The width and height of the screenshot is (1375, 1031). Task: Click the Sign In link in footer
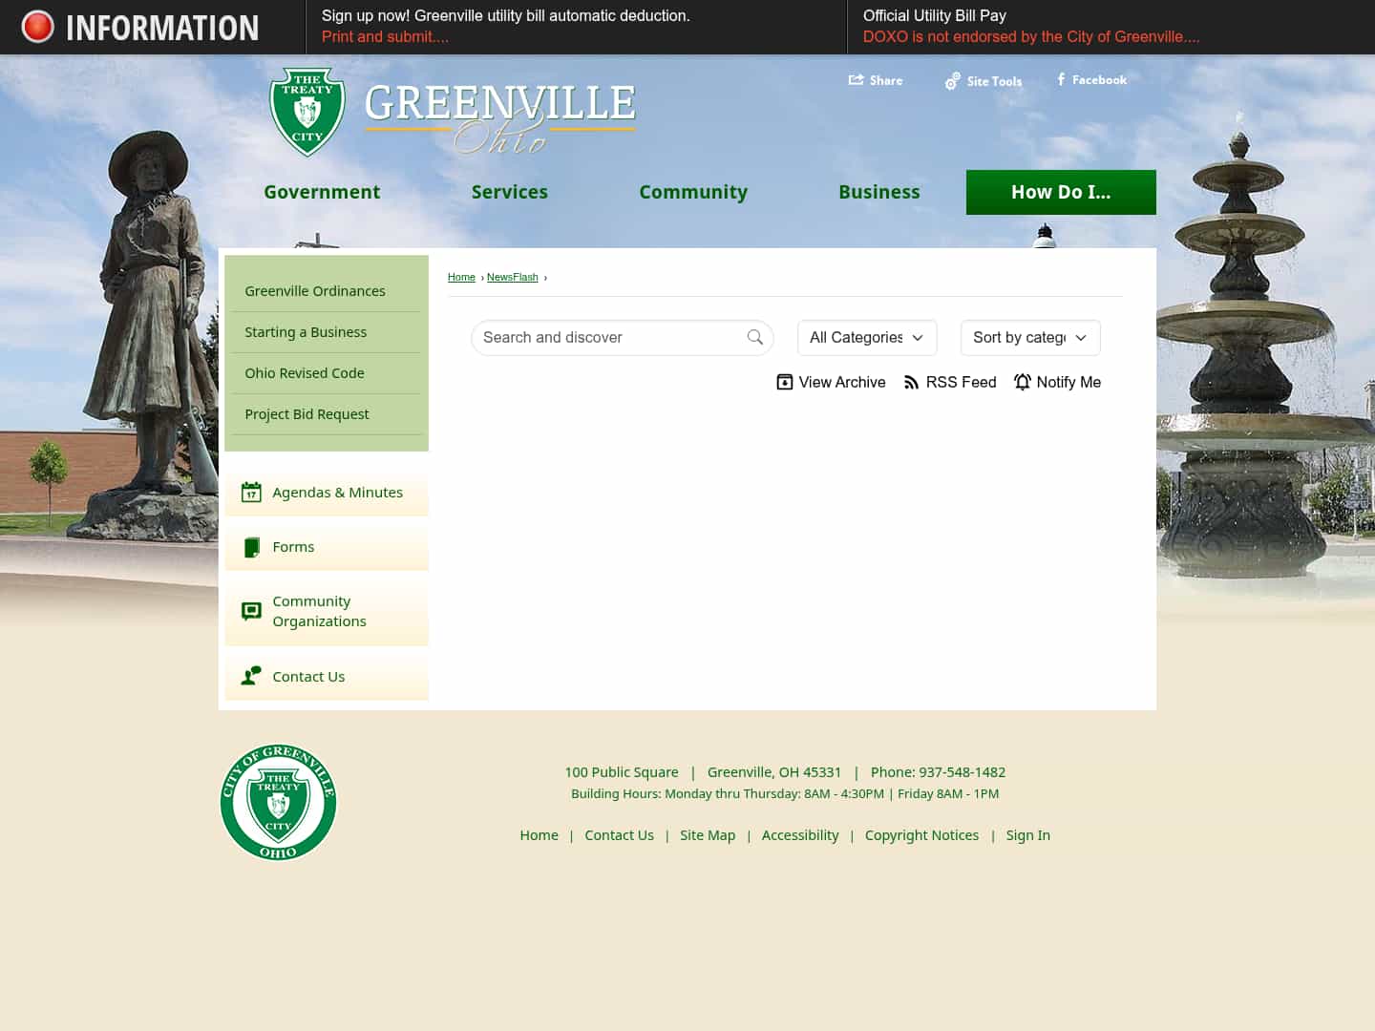(1027, 834)
